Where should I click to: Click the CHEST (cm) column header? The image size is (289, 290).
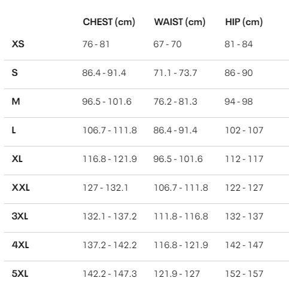pos(109,22)
